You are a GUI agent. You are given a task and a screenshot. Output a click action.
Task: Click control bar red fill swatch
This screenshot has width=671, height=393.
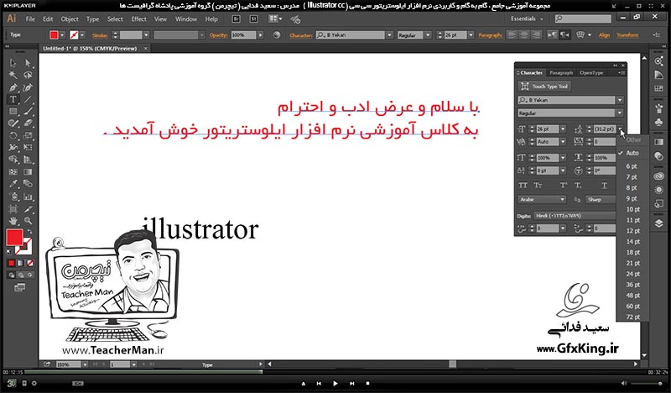54,35
